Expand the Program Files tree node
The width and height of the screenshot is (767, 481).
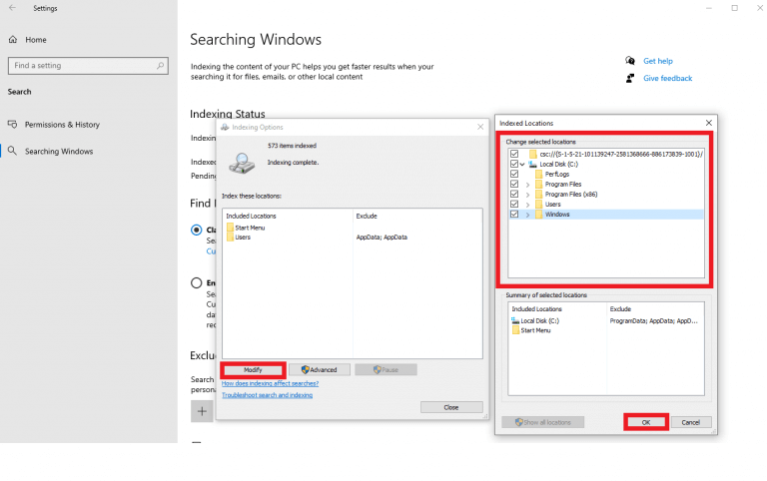tap(527, 185)
